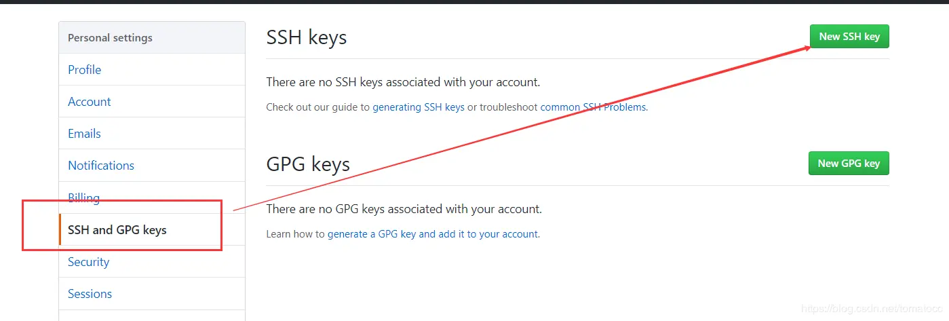Image resolution: width=949 pixels, height=321 pixels.
Task: Click the GPG keys section heading
Action: point(308,164)
